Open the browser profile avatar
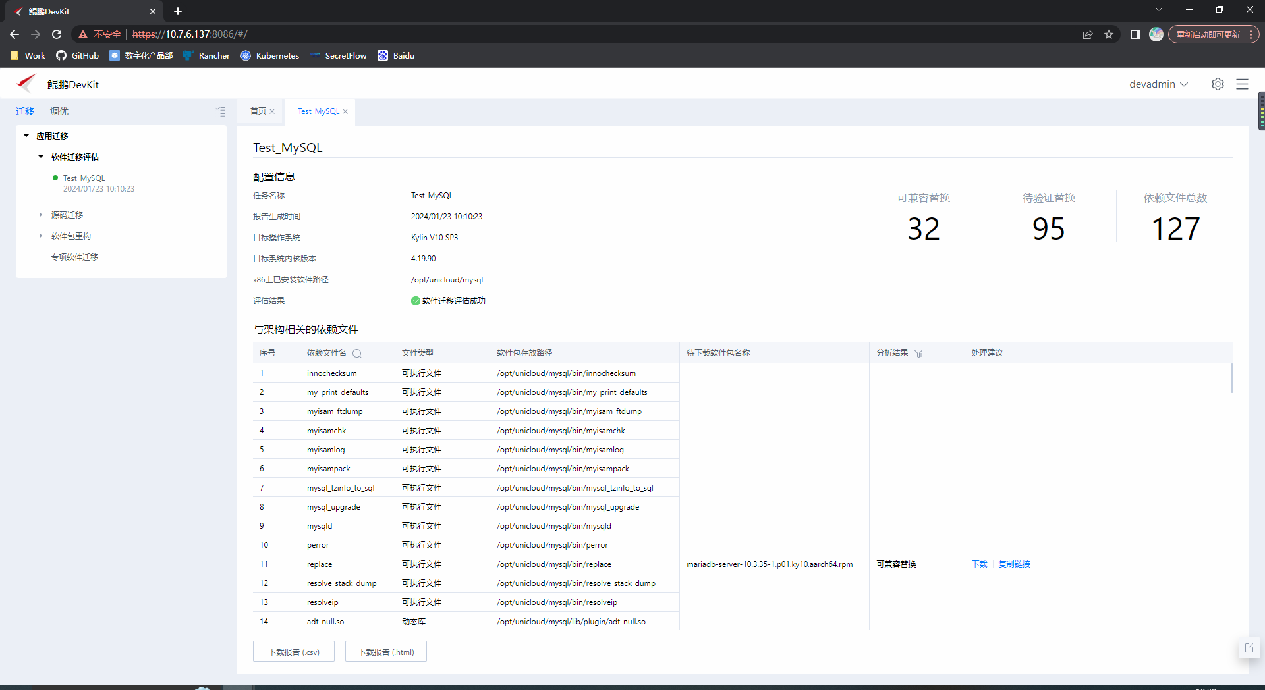Screen dimensions: 1265x690 (1156, 34)
